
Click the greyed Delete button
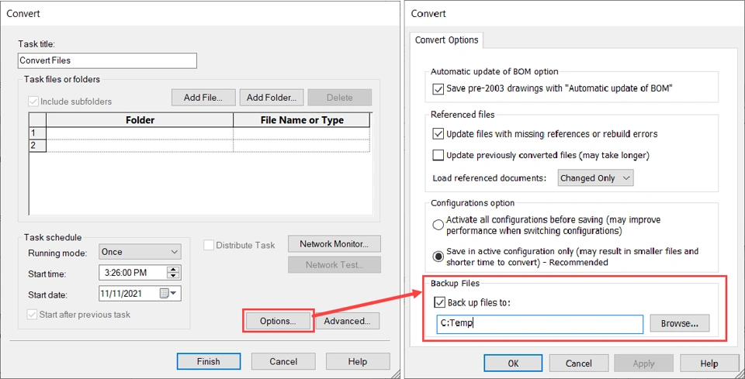point(340,97)
